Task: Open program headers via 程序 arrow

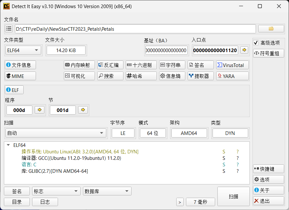Action: point(40,110)
